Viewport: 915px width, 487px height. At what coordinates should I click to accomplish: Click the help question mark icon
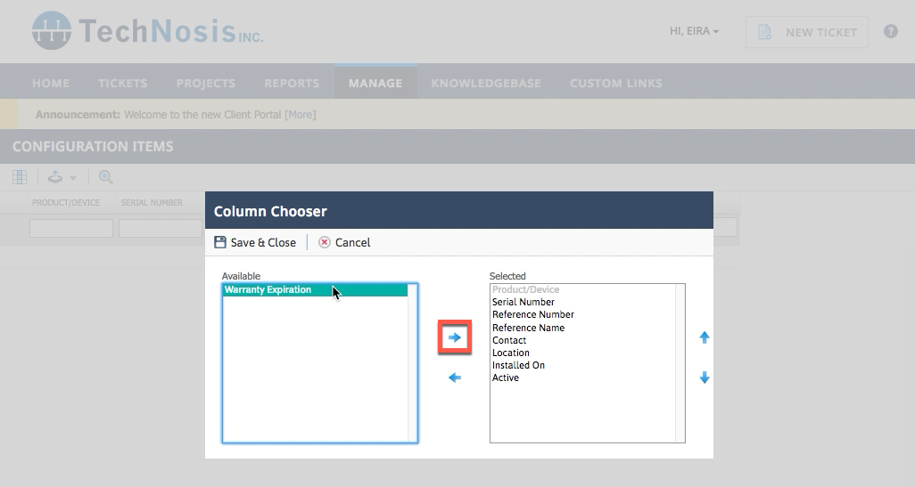pyautogui.click(x=891, y=31)
